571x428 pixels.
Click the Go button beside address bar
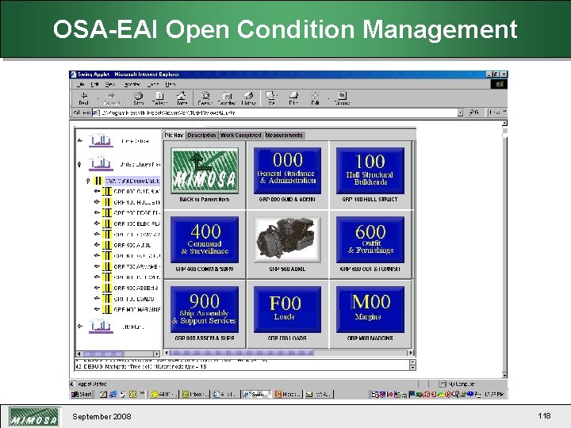[x=473, y=113]
